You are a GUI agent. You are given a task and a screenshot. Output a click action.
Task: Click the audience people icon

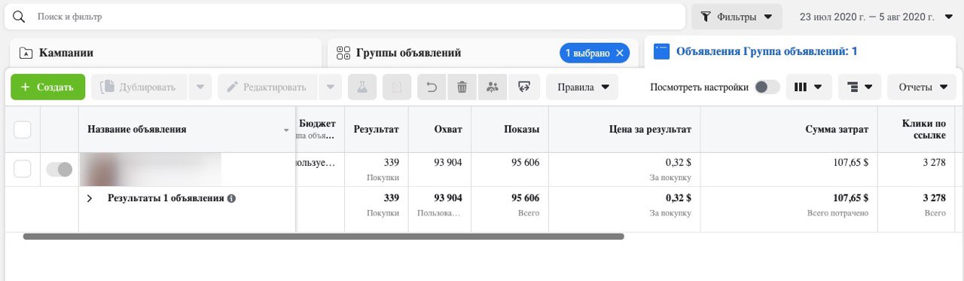pyautogui.click(x=493, y=87)
